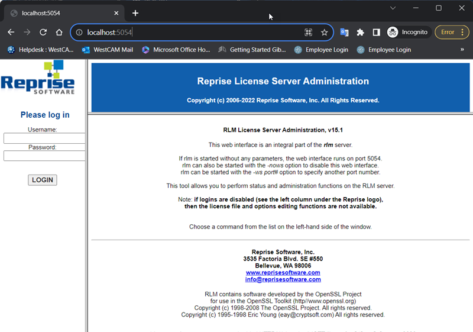Open the tab search dropdown chevron
This screenshot has height=332, width=473.
[393, 8]
